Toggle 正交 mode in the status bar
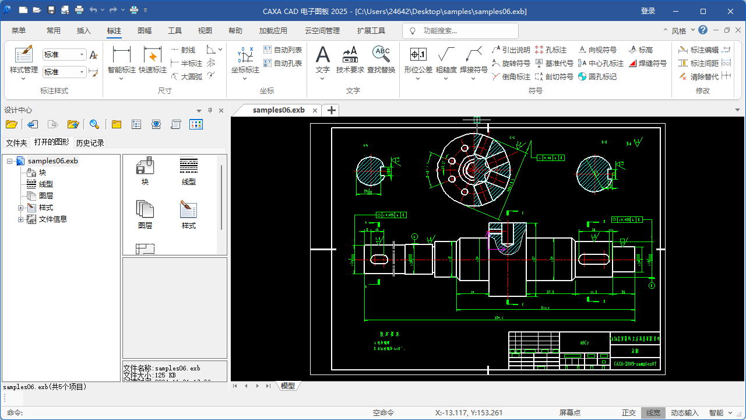The width and height of the screenshot is (746, 420). pyautogui.click(x=629, y=412)
